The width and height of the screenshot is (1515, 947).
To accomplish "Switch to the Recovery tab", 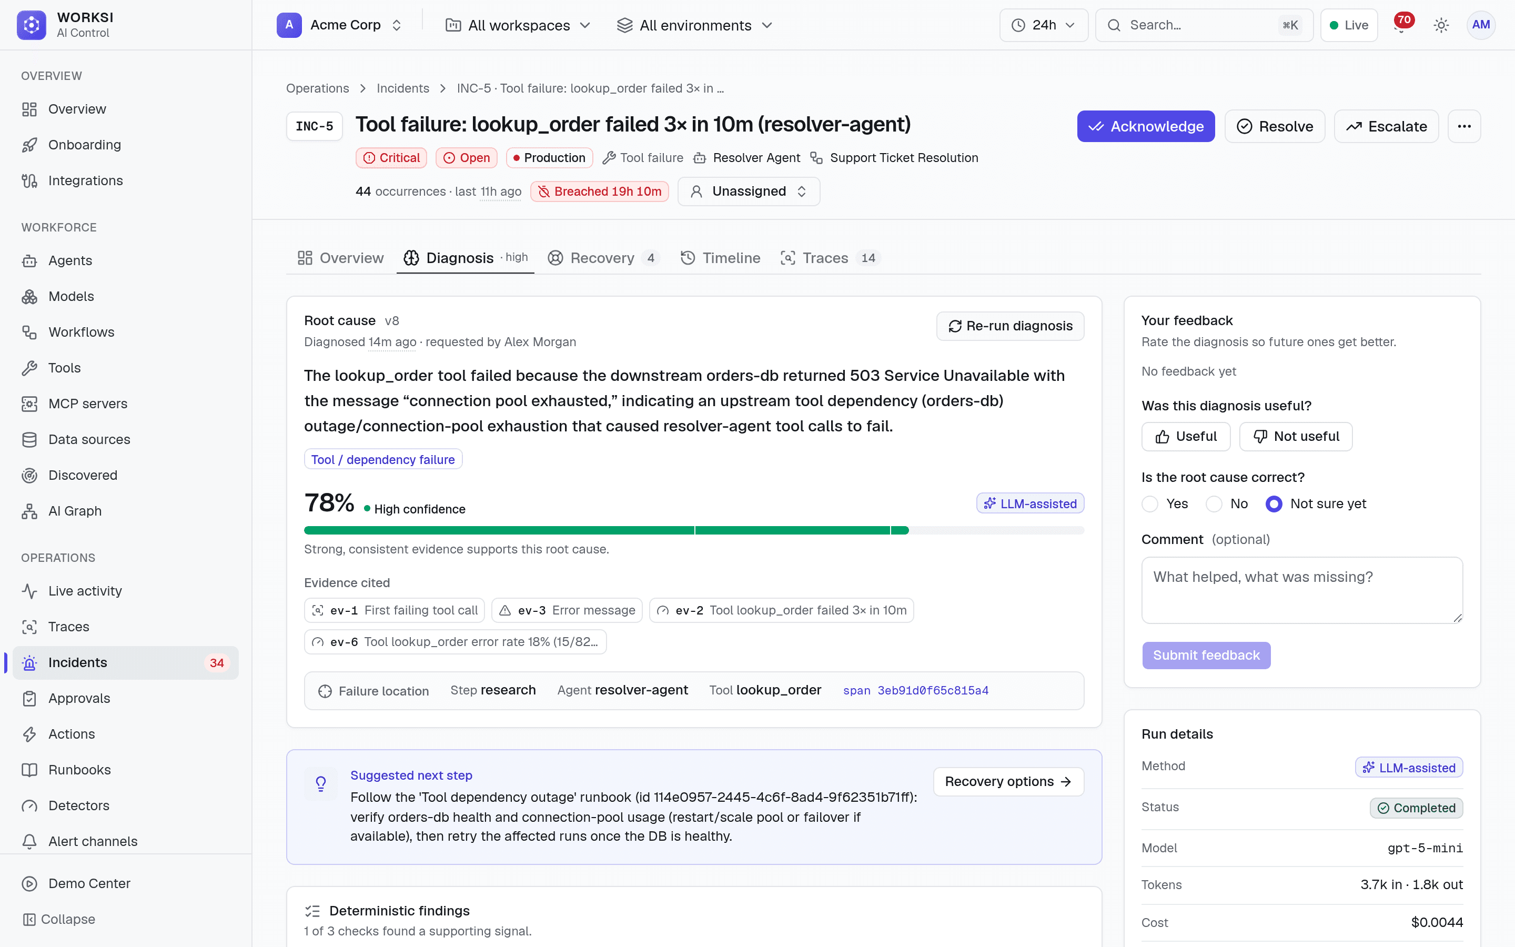I will click(x=603, y=258).
